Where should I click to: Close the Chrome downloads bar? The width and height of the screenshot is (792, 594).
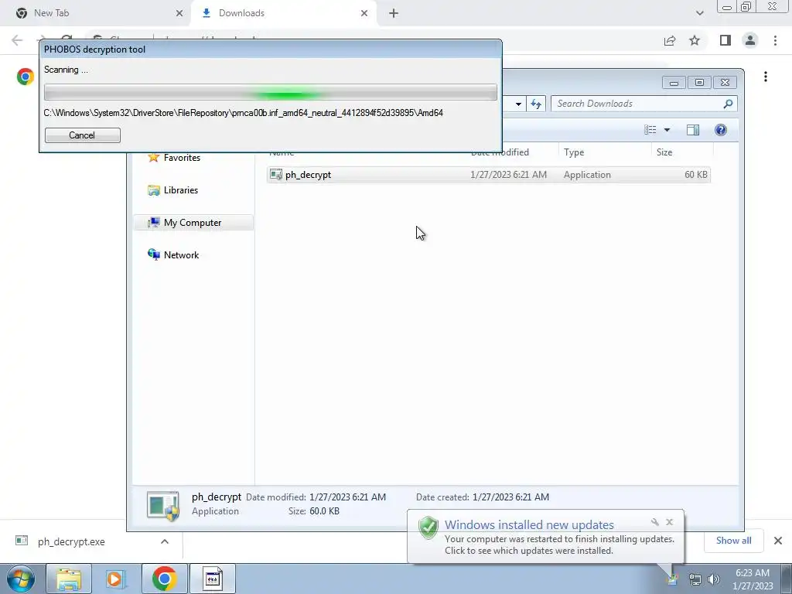coord(778,541)
